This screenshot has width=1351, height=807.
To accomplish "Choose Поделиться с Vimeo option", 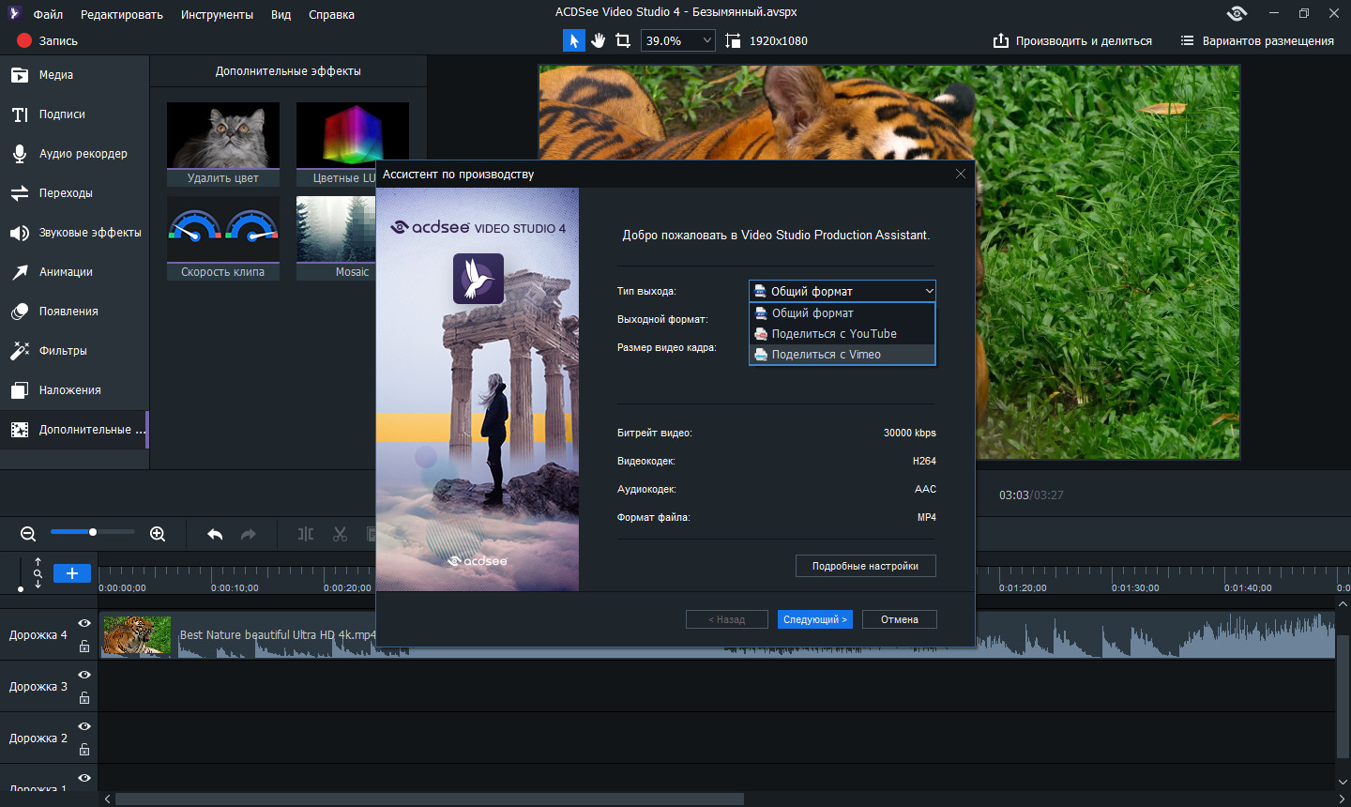I will (x=842, y=355).
